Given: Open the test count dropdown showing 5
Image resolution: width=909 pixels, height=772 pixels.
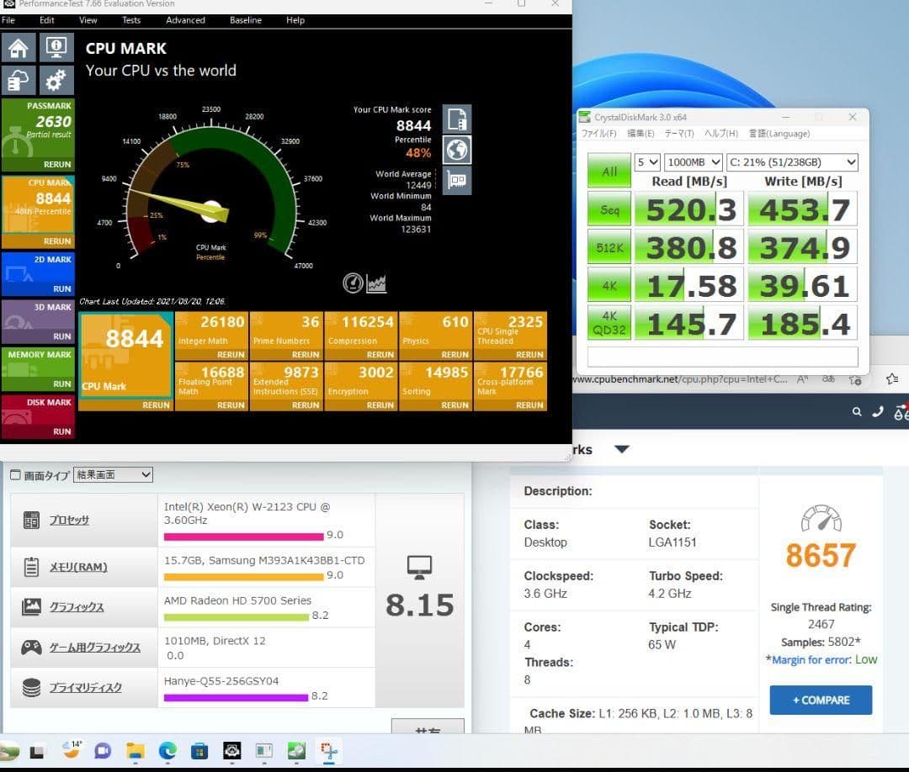Looking at the screenshot, I should click(647, 162).
